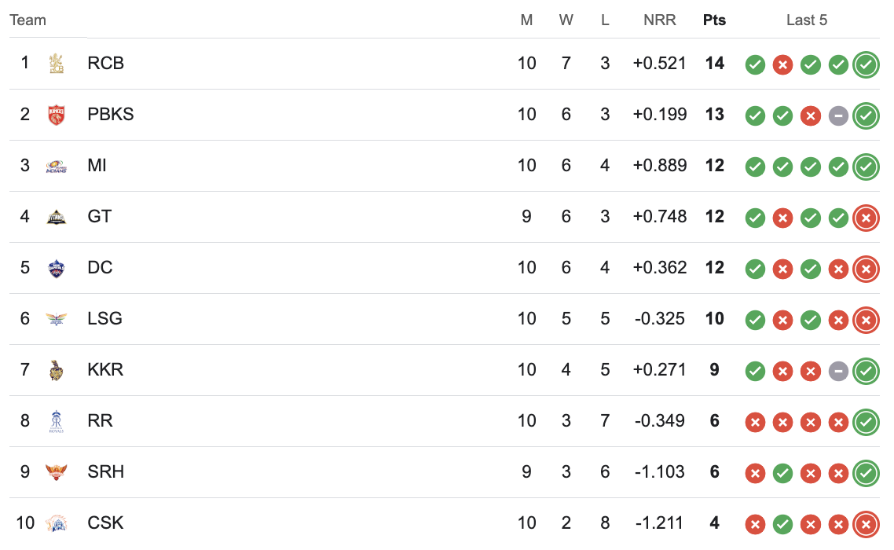Click the NRR column header

point(660,20)
